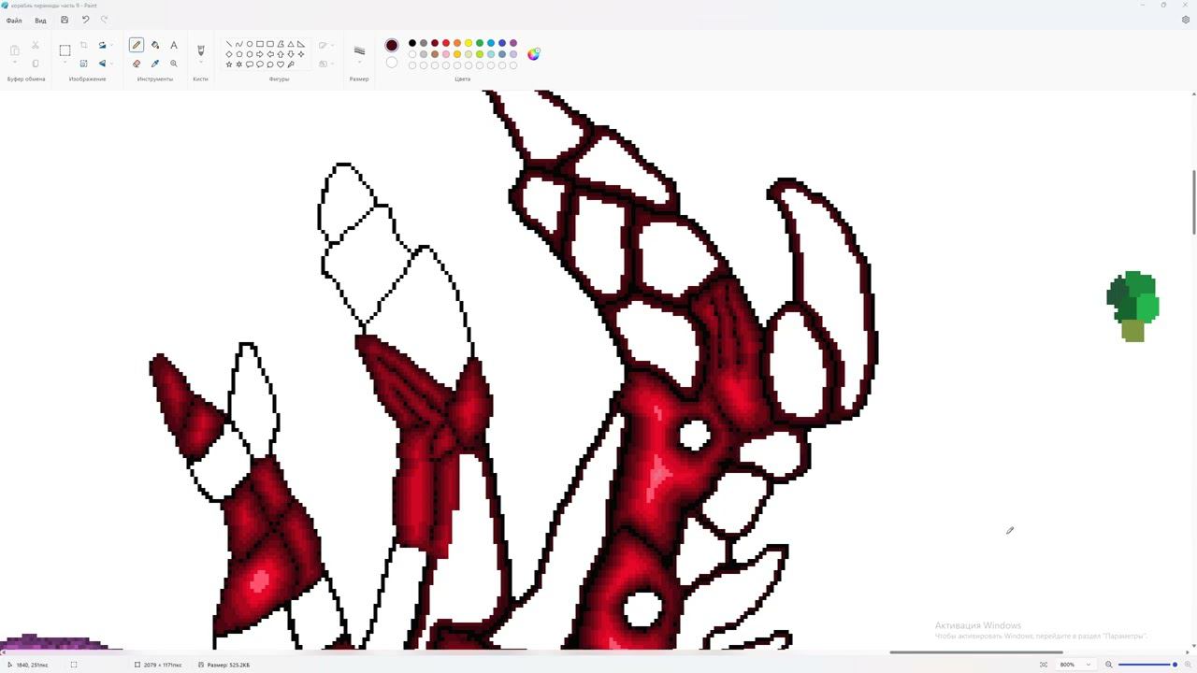Expand the Flip dropdown arrow

pyautogui.click(x=111, y=64)
